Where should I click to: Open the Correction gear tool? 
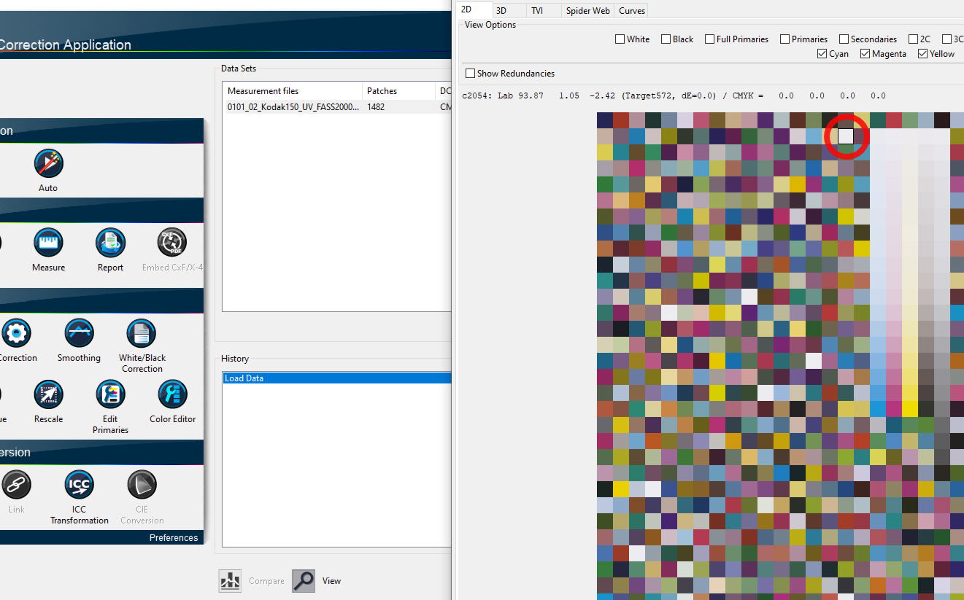point(16,333)
